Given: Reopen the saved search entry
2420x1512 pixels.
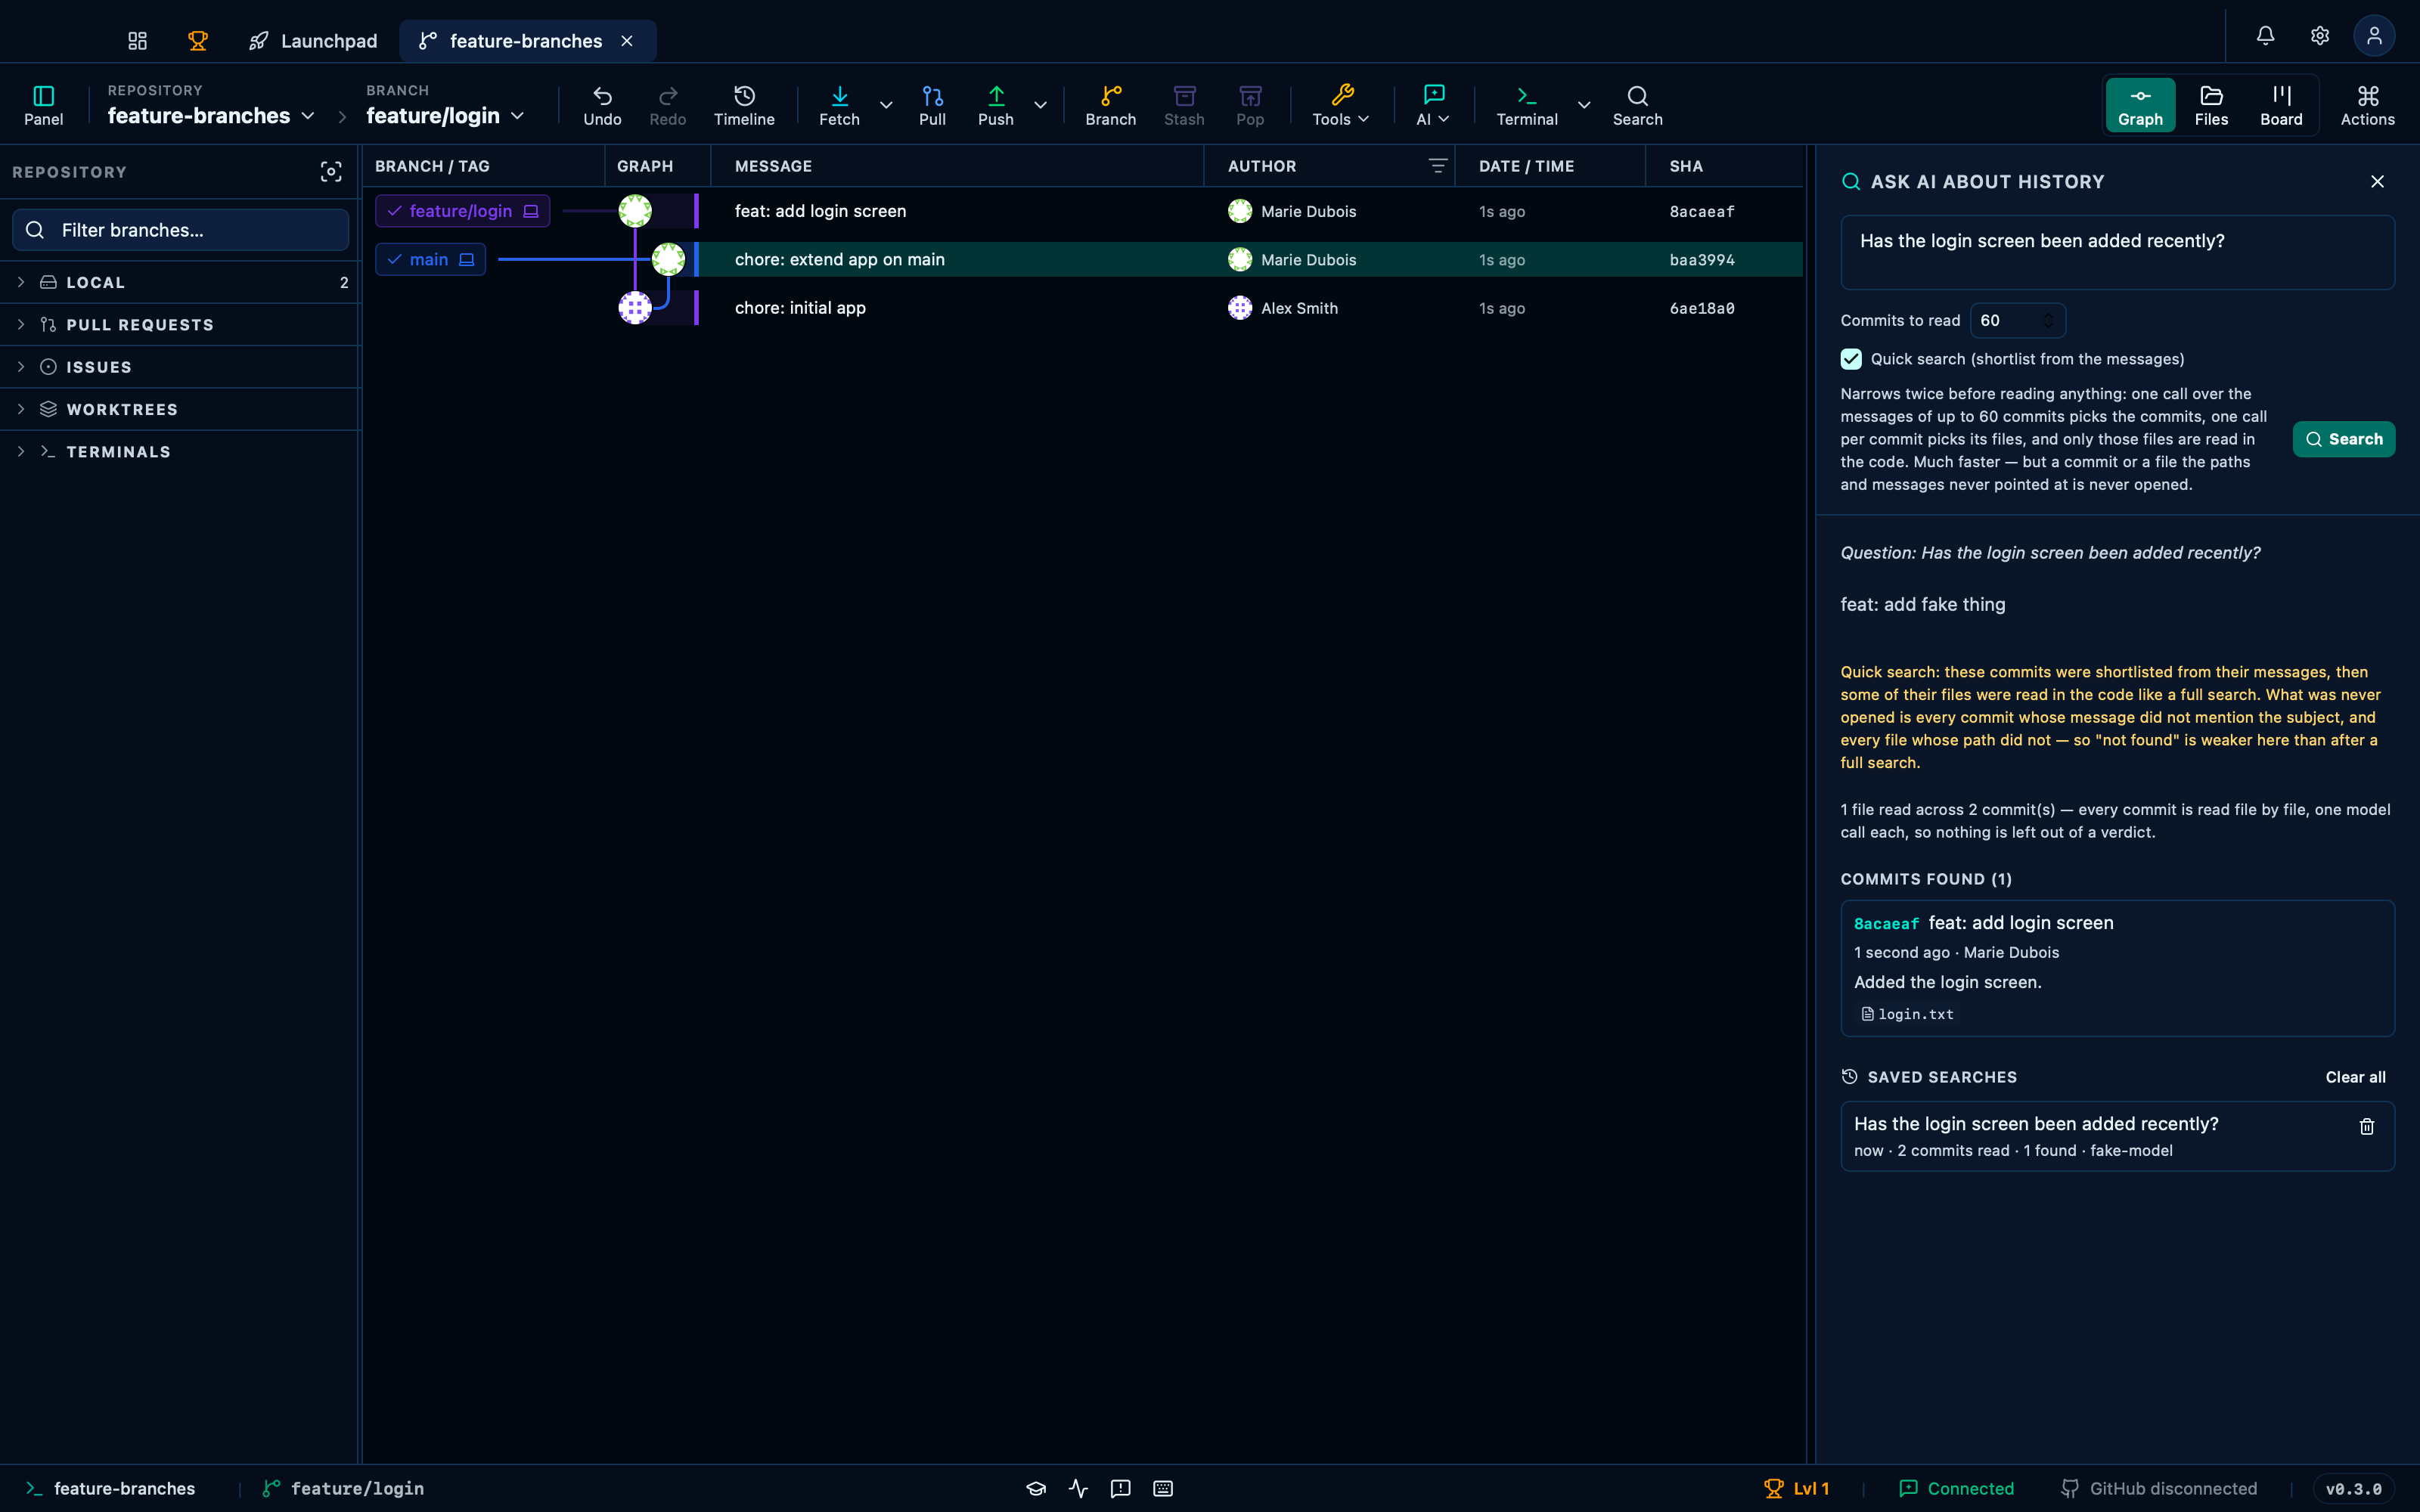Looking at the screenshot, I should pos(2117,1136).
